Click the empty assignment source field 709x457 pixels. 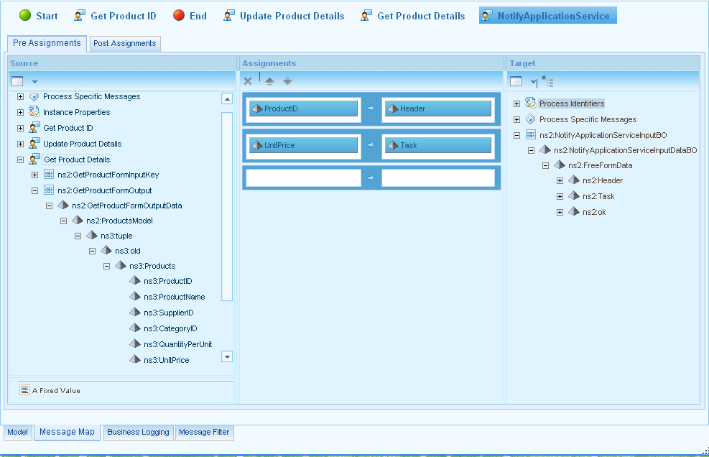point(302,177)
